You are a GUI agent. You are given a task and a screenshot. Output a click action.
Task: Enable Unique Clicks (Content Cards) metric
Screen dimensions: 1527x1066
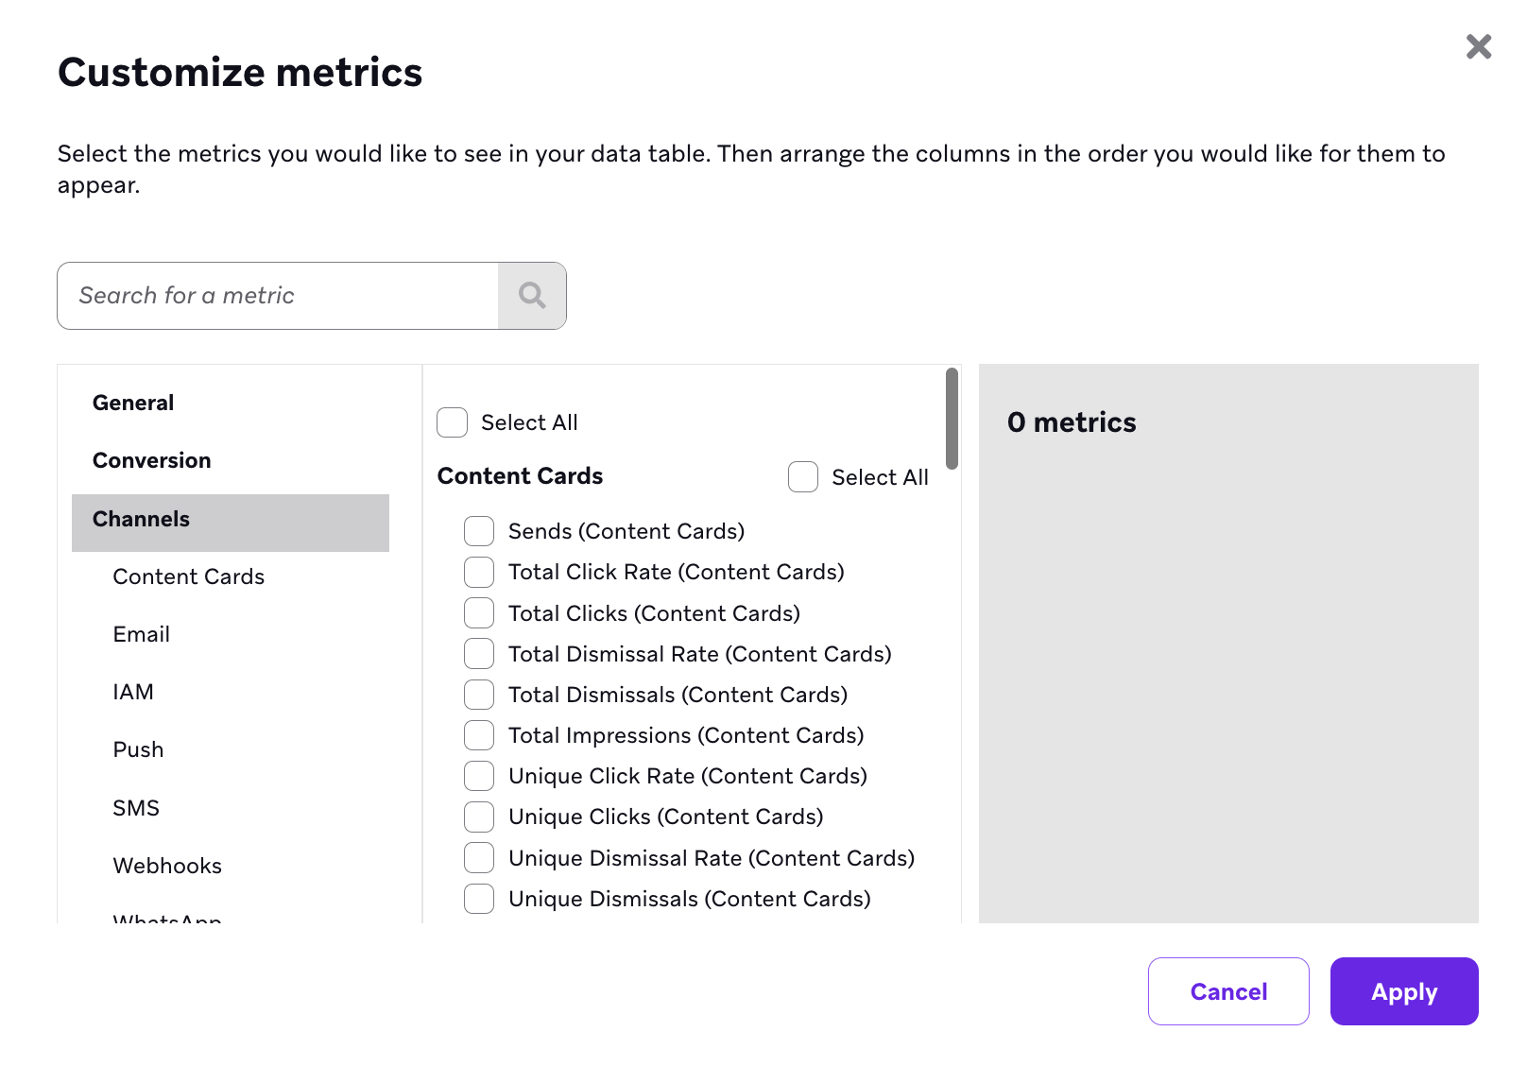pos(479,817)
